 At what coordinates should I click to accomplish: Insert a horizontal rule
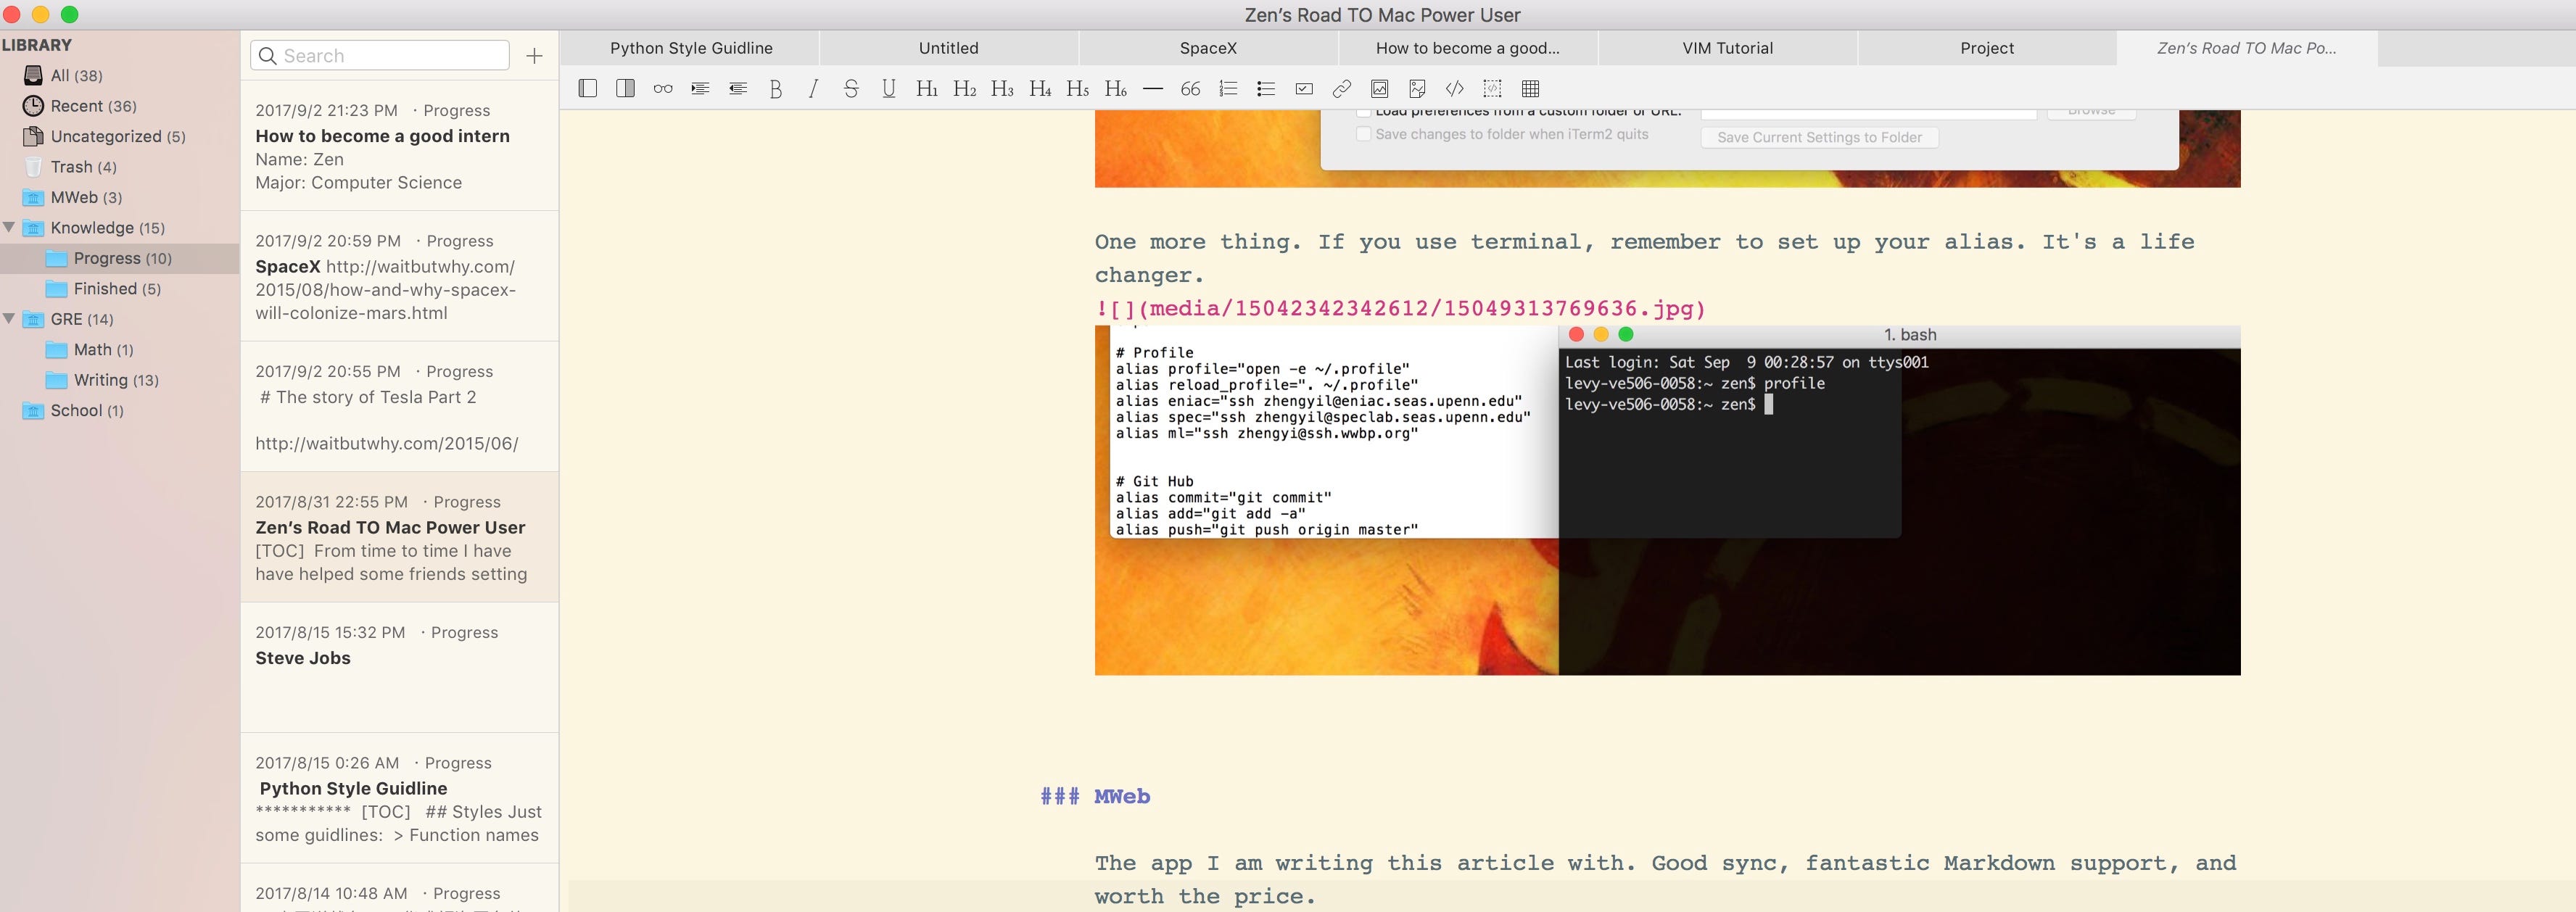1153,89
